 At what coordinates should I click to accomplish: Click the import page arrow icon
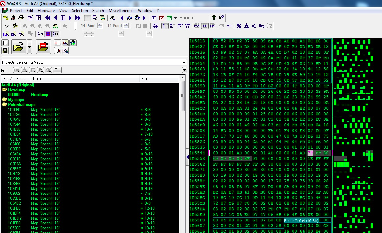pyautogui.click(x=58, y=43)
